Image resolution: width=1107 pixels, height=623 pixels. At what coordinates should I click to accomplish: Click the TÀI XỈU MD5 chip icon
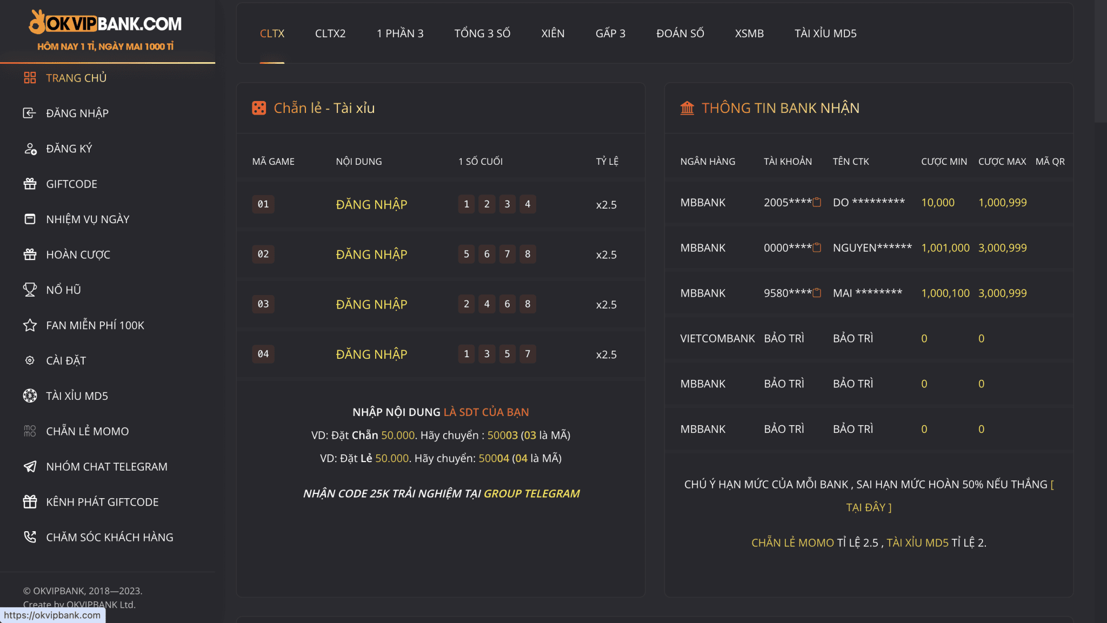click(30, 396)
